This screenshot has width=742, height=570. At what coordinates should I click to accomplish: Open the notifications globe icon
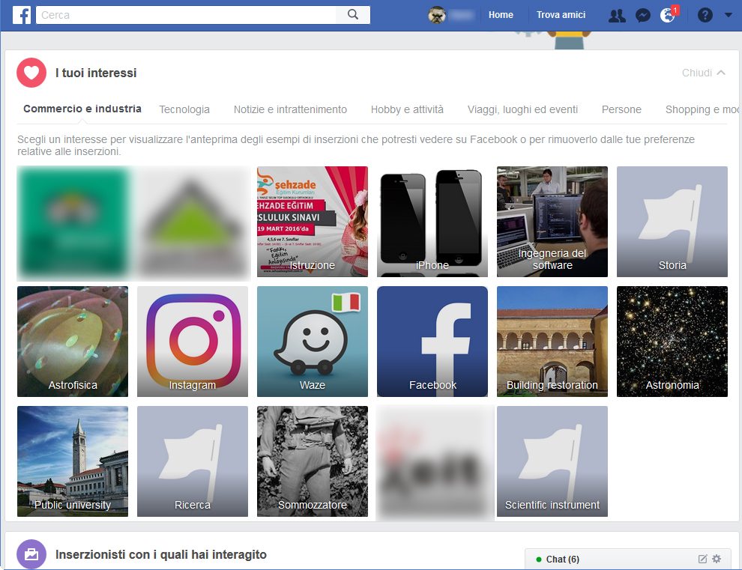pyautogui.click(x=667, y=15)
